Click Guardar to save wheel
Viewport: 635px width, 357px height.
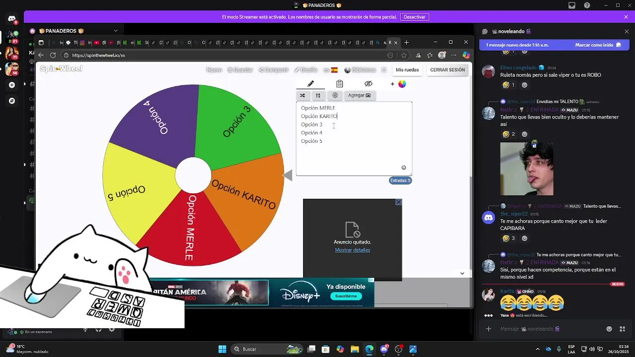[x=240, y=70]
